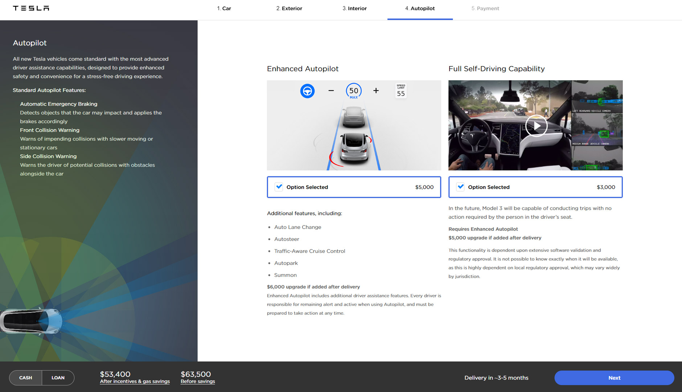Open the 2. Exterior tab
682x392 pixels.
click(289, 8)
